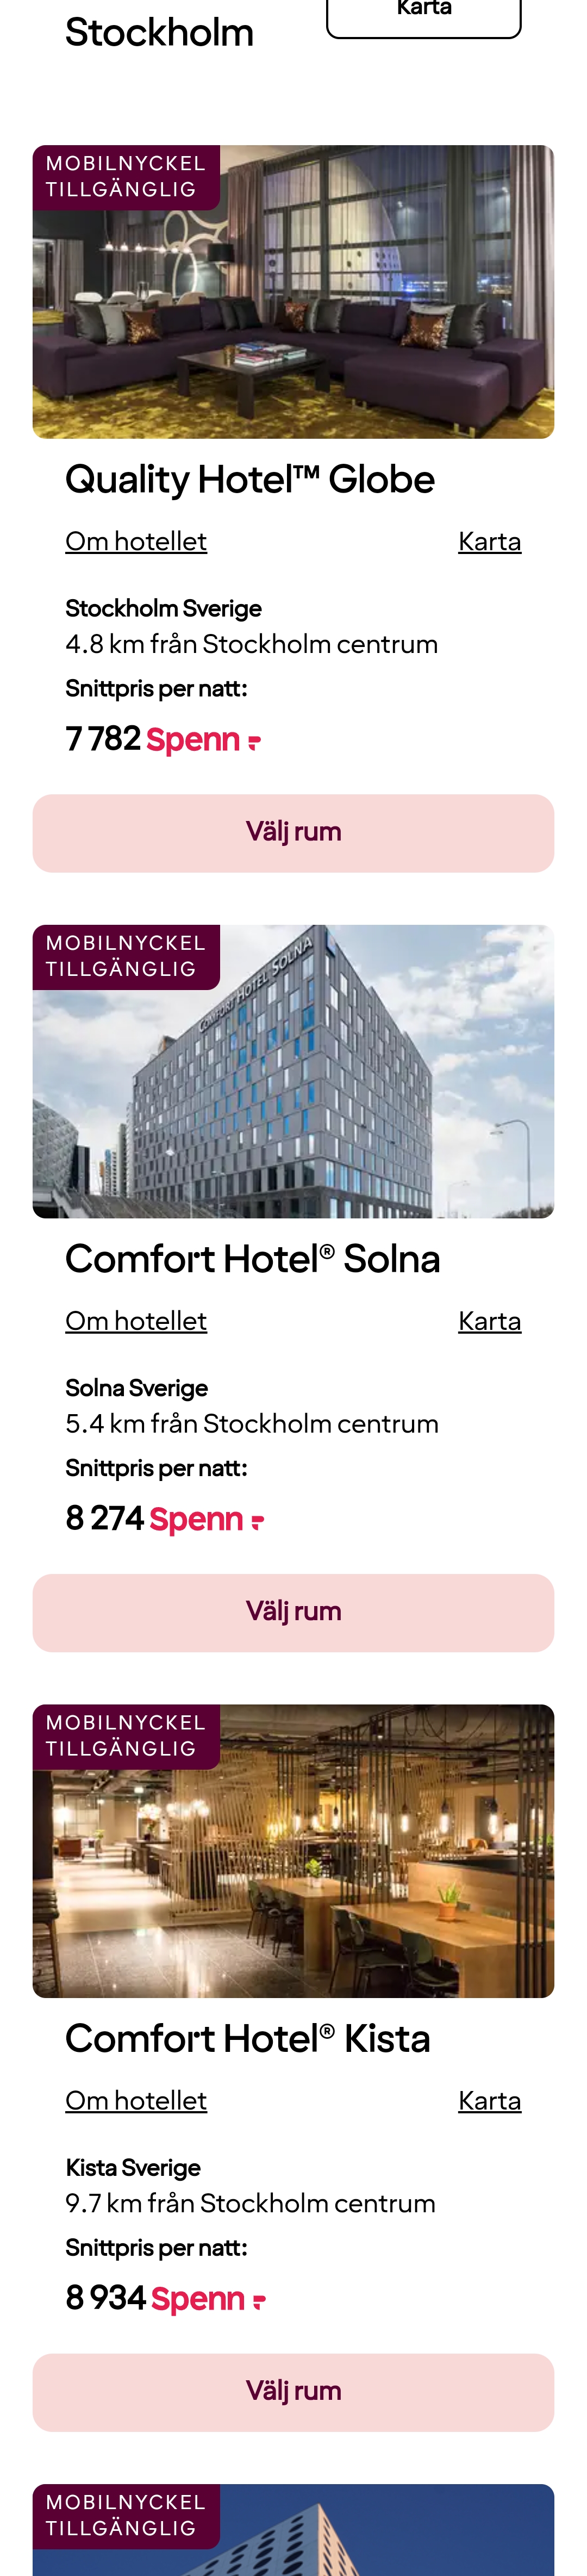
Task: Open Om hotellet for Comfort Hotel Solna
Action: pos(136,1321)
